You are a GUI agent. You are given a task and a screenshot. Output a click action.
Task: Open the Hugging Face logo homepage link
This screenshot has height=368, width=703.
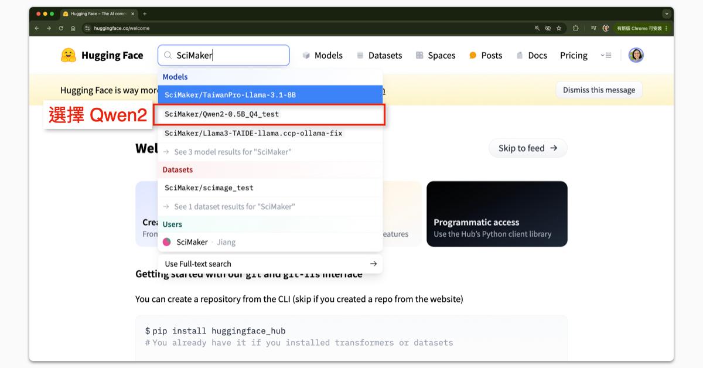click(102, 55)
